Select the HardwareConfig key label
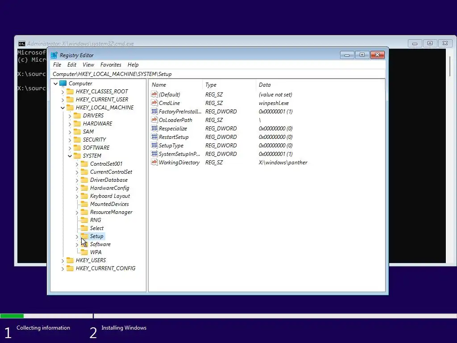This screenshot has width=457, height=343. [110, 188]
